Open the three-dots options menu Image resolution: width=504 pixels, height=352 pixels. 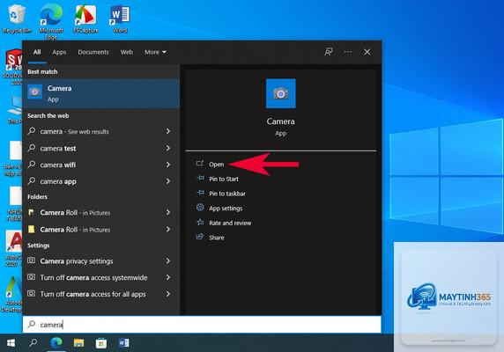click(348, 52)
